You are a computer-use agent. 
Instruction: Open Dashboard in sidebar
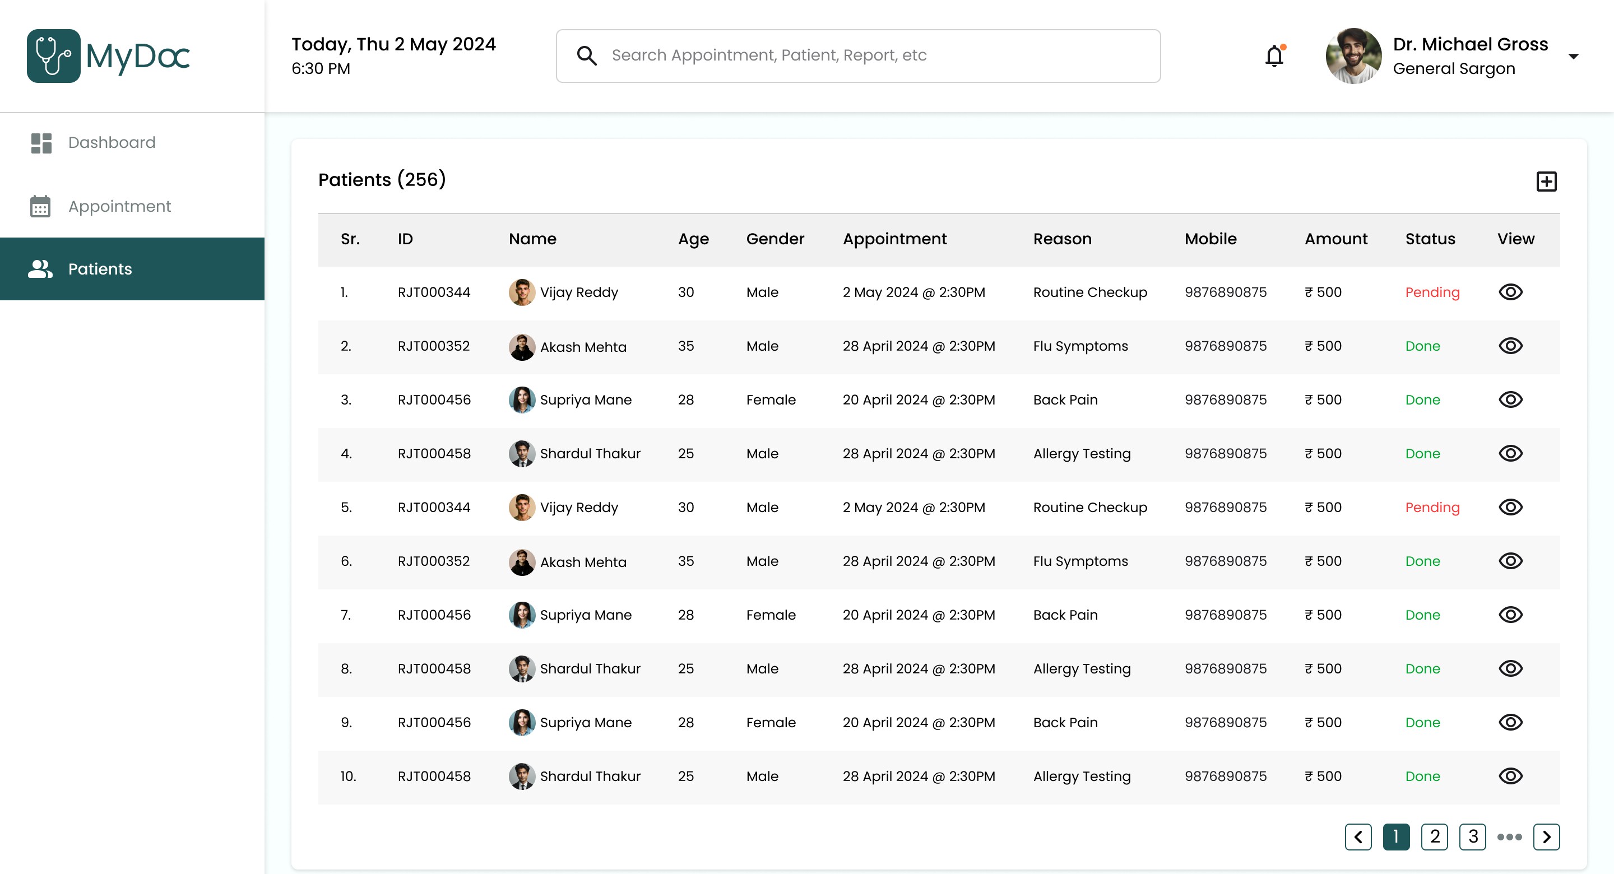[x=112, y=143]
